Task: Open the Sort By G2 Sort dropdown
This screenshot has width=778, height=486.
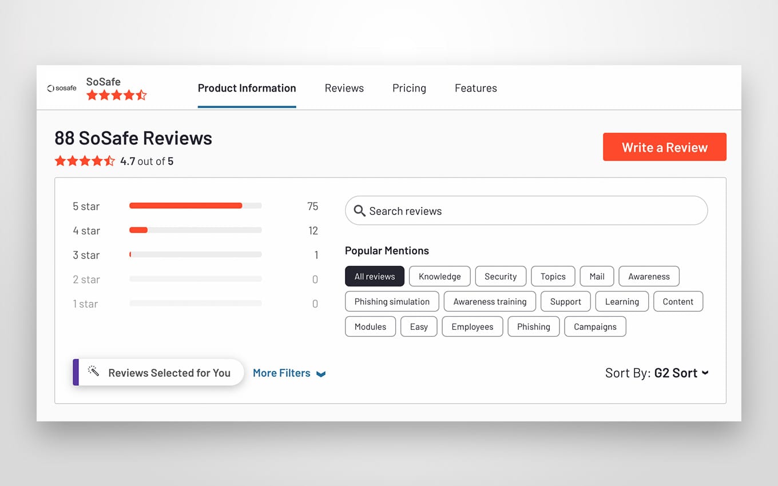Action: click(657, 373)
